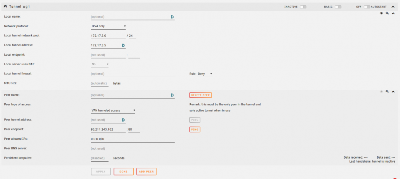Focus the Local tunnel firewall input
Viewport: 400px width, 179px height.
click(133, 74)
